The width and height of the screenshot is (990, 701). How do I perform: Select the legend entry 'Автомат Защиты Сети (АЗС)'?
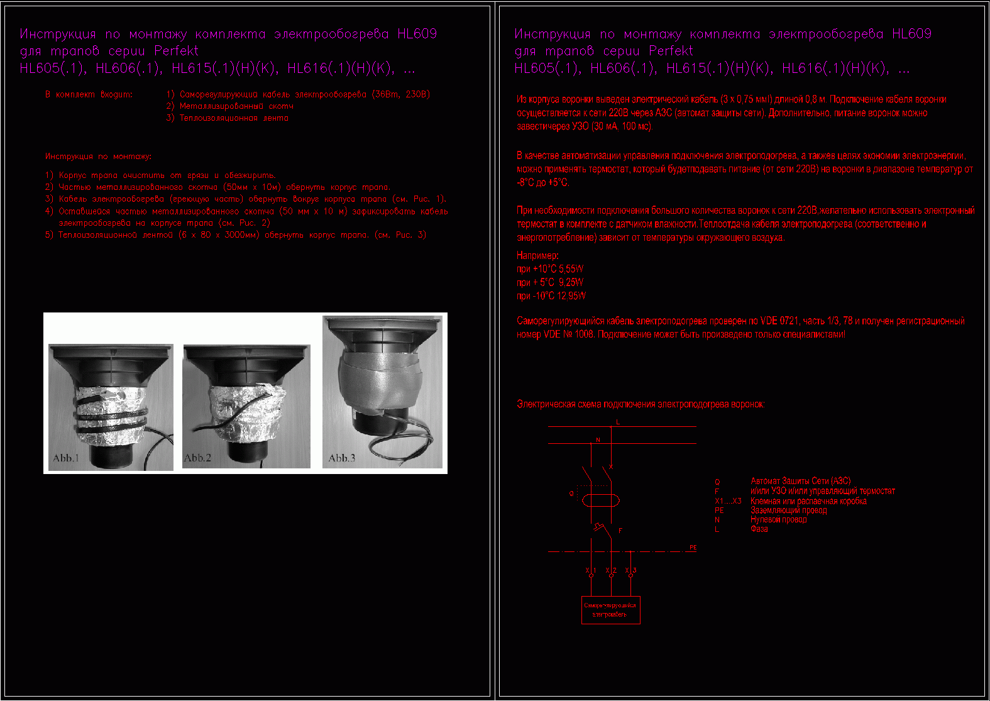pos(800,481)
